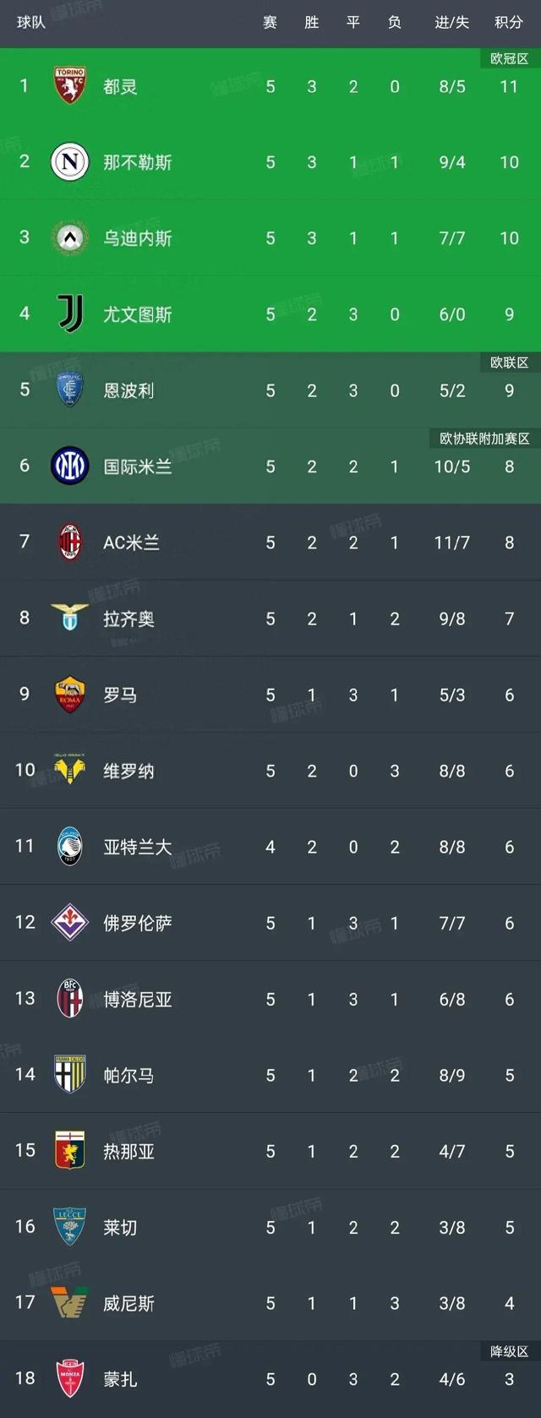Tap the 降级区 relegation zone label
The height and width of the screenshot is (1418, 541).
tap(509, 1351)
